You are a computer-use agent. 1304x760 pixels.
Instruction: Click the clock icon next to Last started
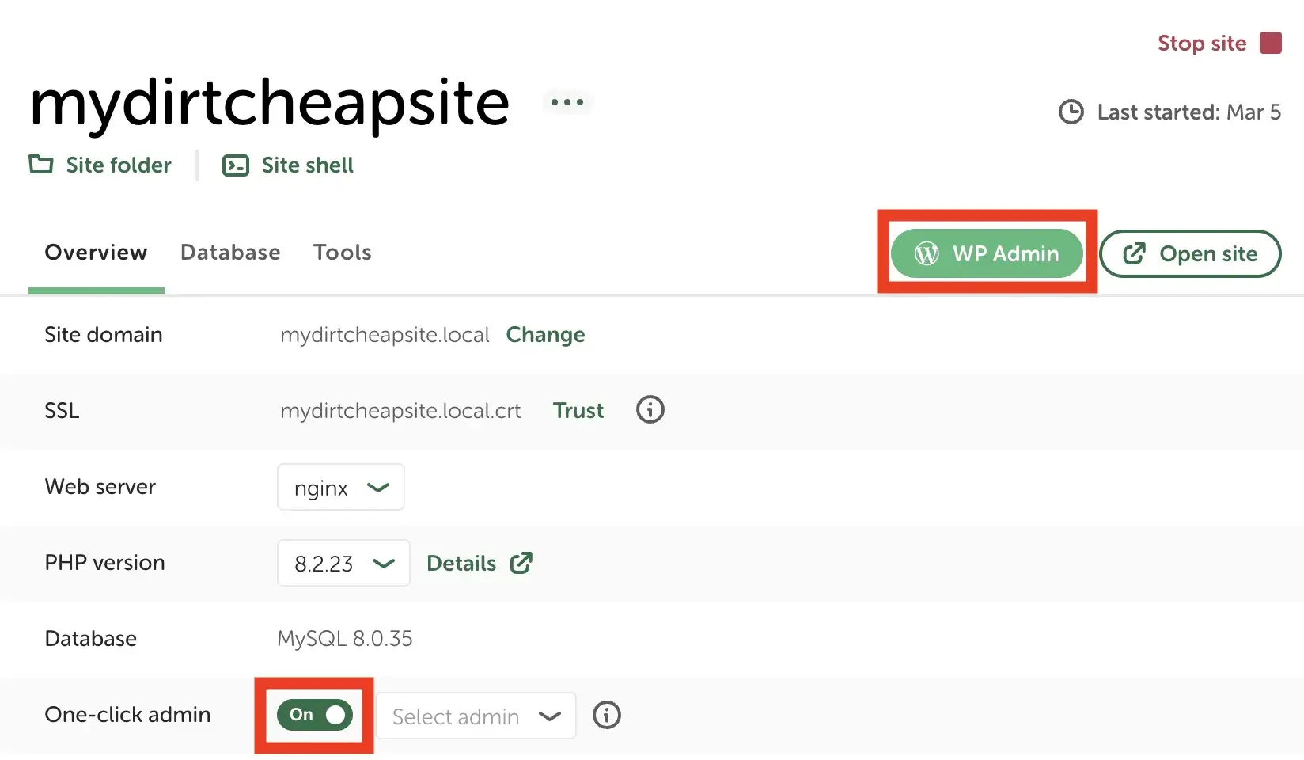1070,112
